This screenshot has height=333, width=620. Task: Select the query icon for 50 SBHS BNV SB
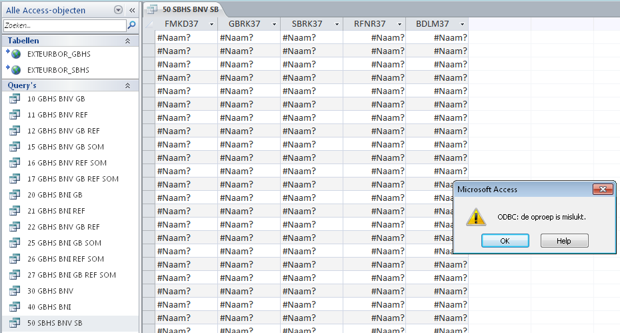coord(15,323)
